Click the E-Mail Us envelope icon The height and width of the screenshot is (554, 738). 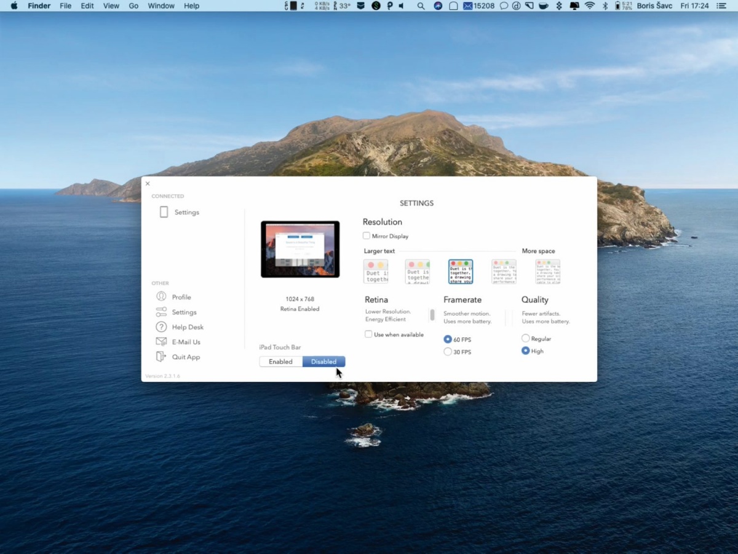click(161, 342)
